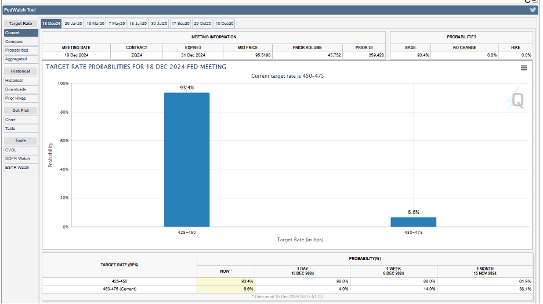Open the chart hamburger menu
The image size is (543, 304).
524,68
